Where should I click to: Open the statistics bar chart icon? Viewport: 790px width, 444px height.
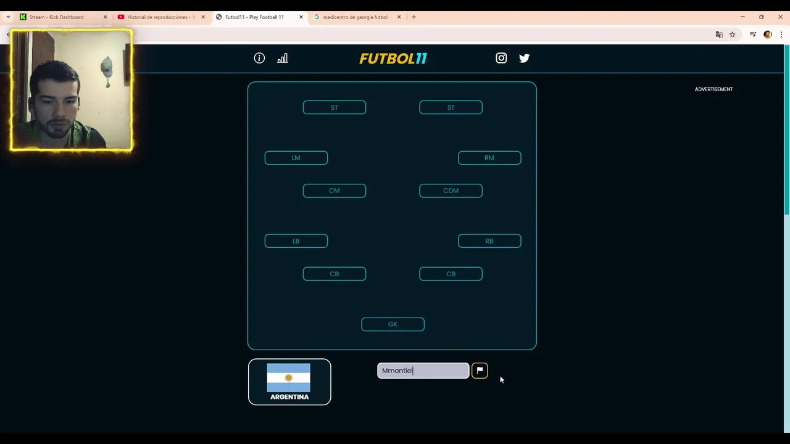coord(283,58)
